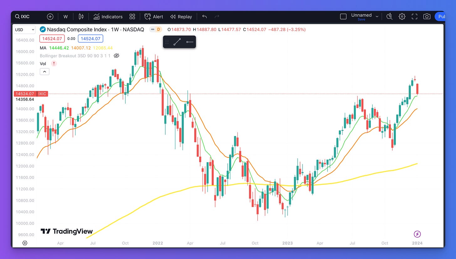Screen dimensions: 456x259
Task: Open the Unnamed layout name
Action: tap(361, 15)
